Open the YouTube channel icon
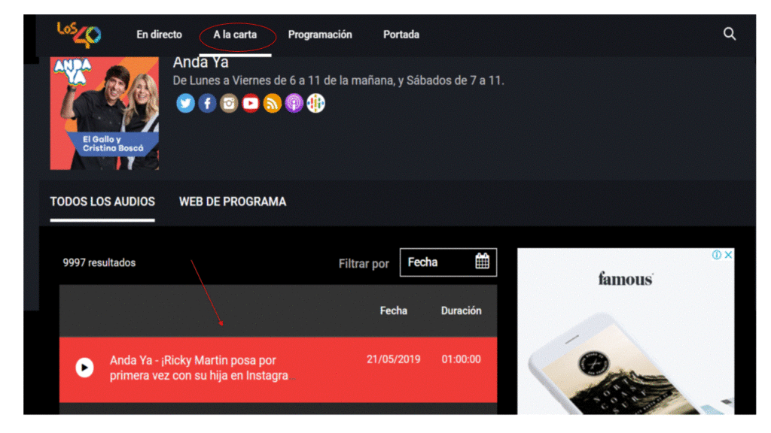771x433 pixels. pyautogui.click(x=250, y=103)
